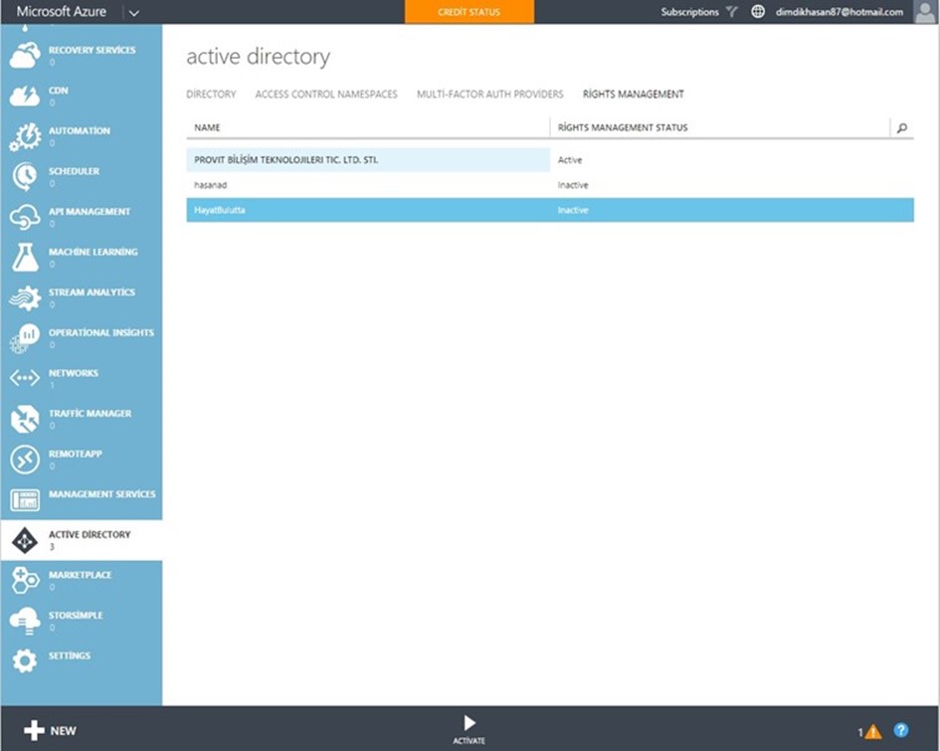Open the API Management icon
Screen dimensions: 940x751
click(x=25, y=217)
